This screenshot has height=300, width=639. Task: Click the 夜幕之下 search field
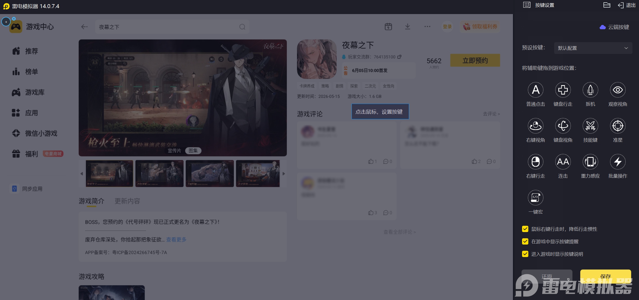coord(172,27)
